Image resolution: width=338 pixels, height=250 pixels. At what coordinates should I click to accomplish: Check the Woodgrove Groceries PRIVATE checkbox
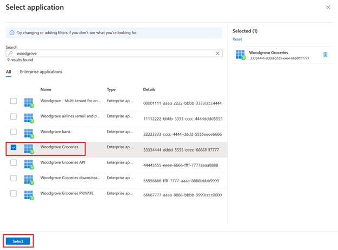tap(14, 194)
